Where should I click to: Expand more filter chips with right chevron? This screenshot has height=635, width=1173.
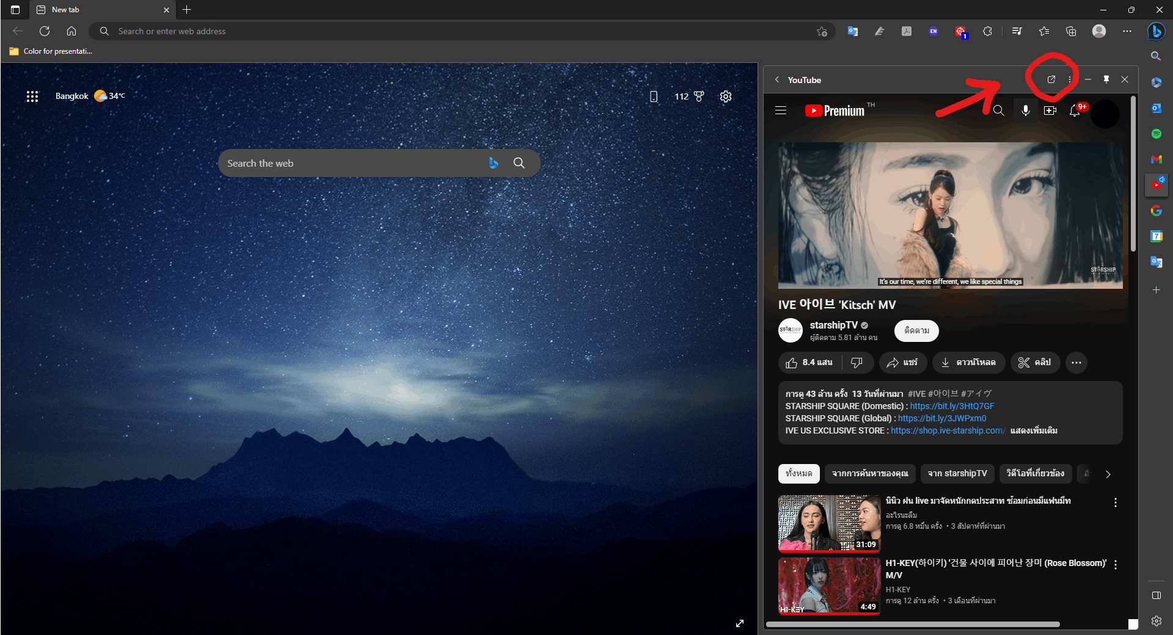point(1109,474)
